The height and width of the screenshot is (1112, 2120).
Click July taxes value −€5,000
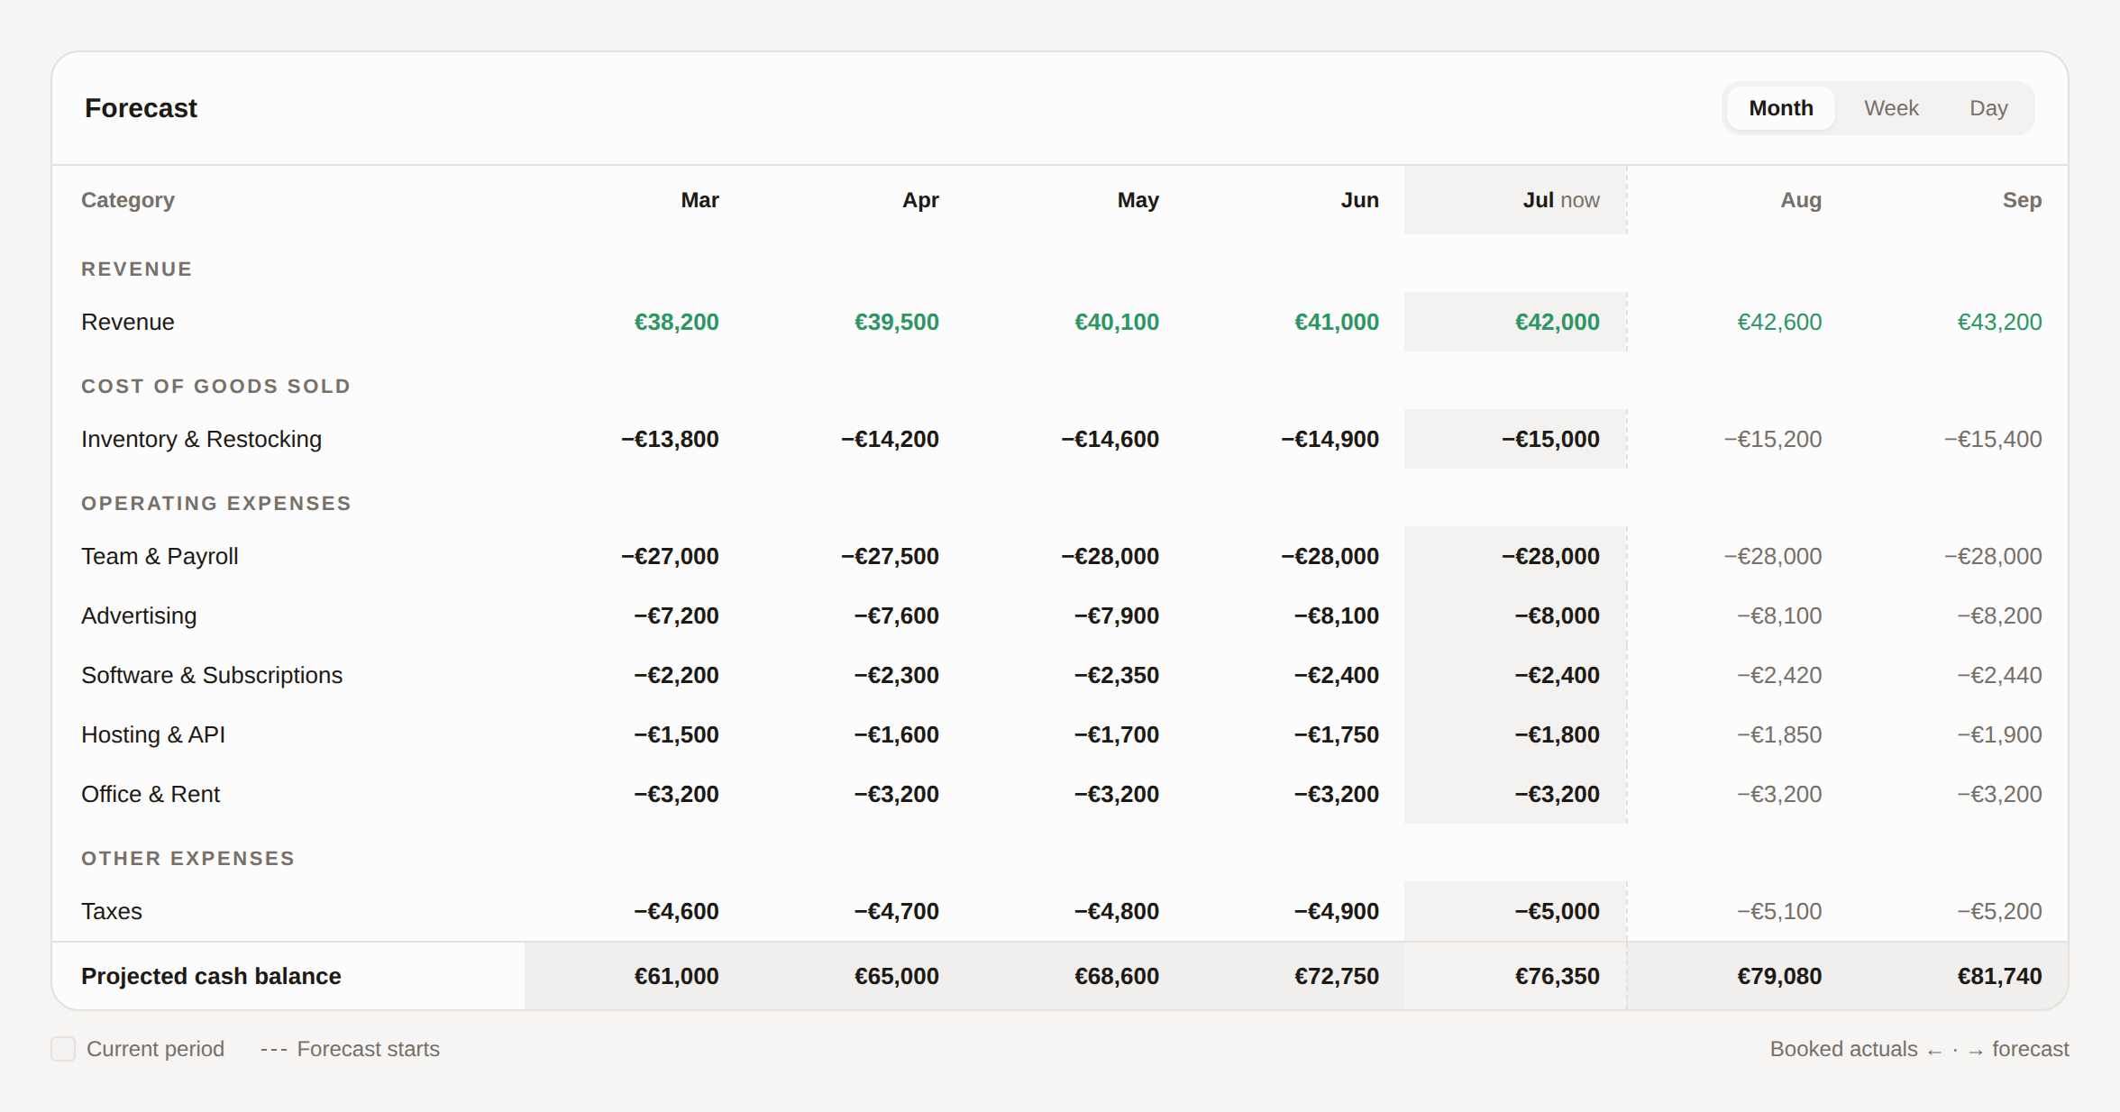click(1557, 911)
